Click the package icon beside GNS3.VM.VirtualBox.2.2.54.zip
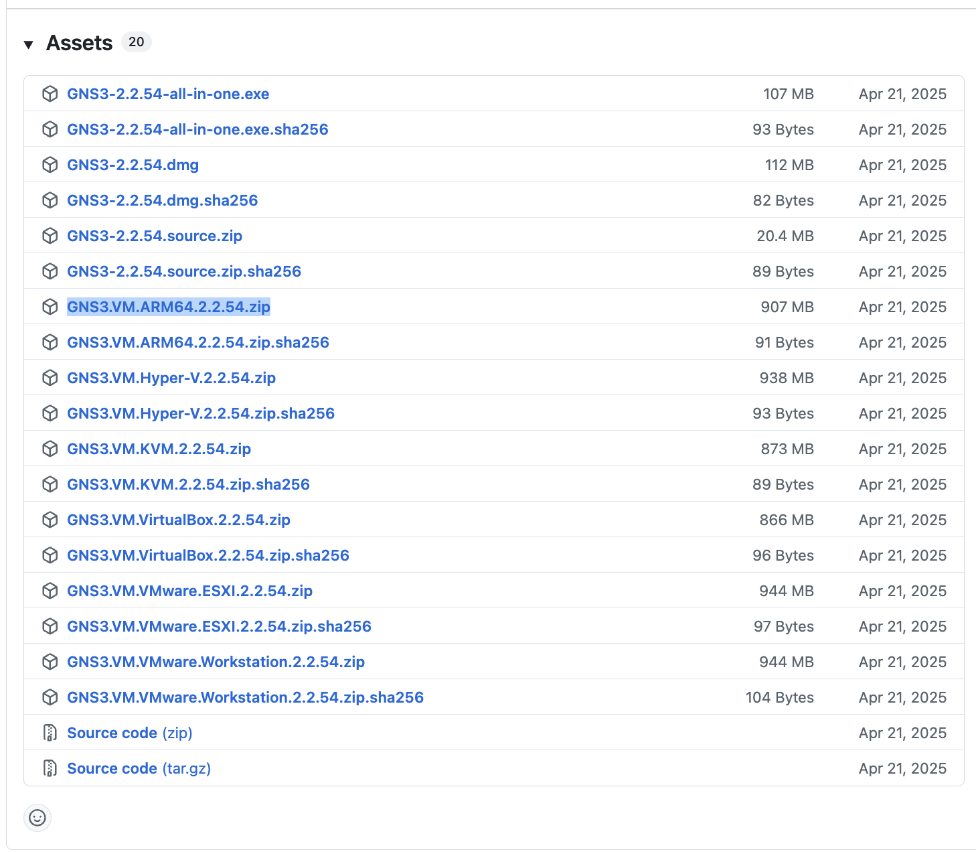The image size is (976, 852). [51, 519]
